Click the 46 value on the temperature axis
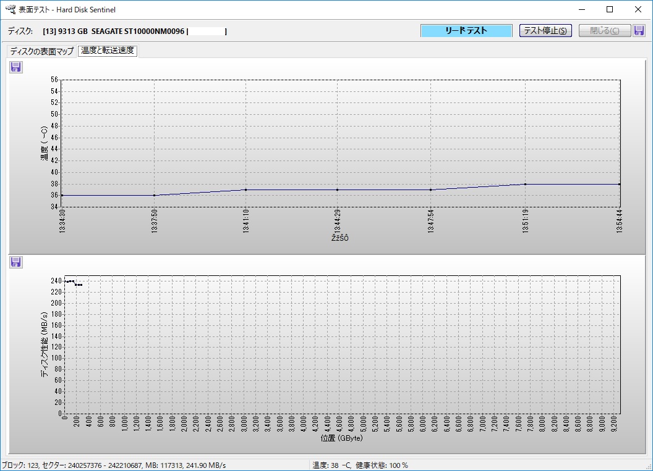Screen dimensions: 653x471 click(54, 137)
